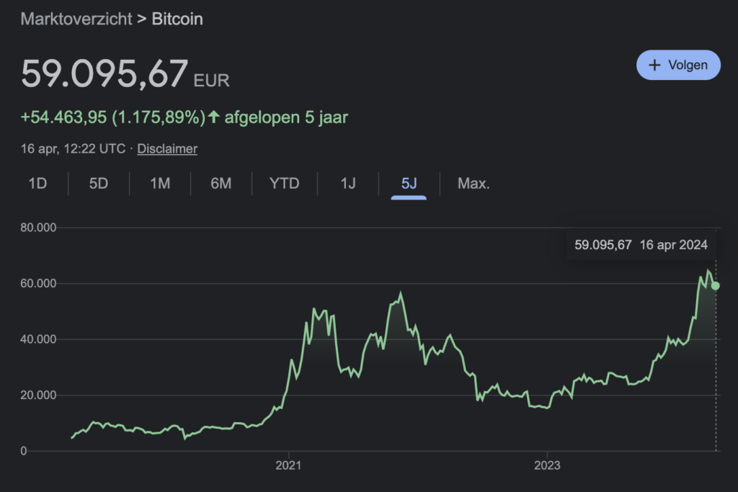The height and width of the screenshot is (492, 738).
Task: Click the green data point at chart end
Action: 715,286
